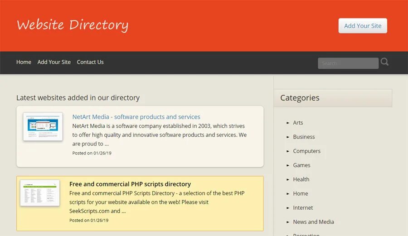The image size is (408, 236).
Task: Select Add Your Site in the navigation bar
Action: click(x=54, y=62)
